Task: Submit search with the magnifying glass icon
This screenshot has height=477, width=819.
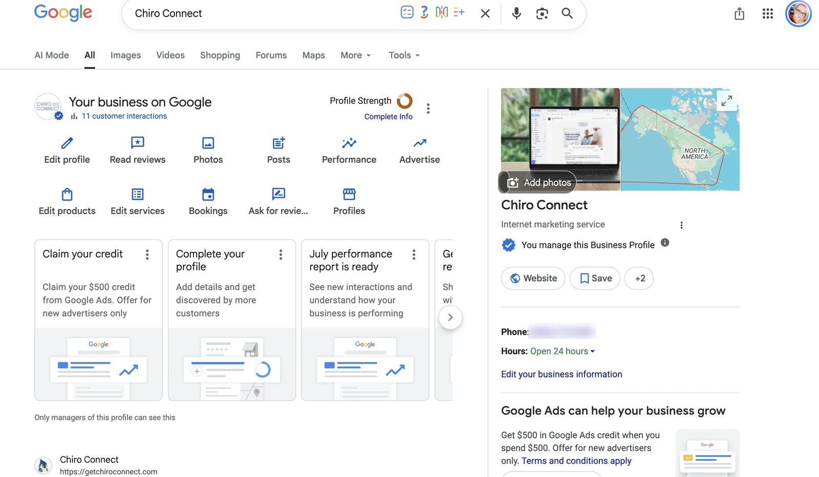Action: pyautogui.click(x=567, y=13)
